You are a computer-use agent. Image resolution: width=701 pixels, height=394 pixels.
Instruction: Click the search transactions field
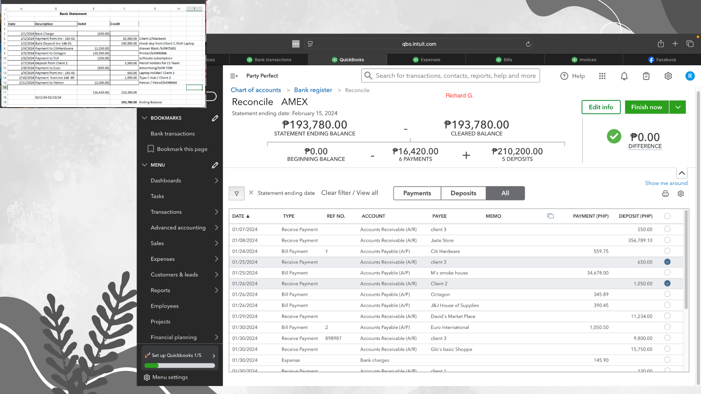[455, 76]
